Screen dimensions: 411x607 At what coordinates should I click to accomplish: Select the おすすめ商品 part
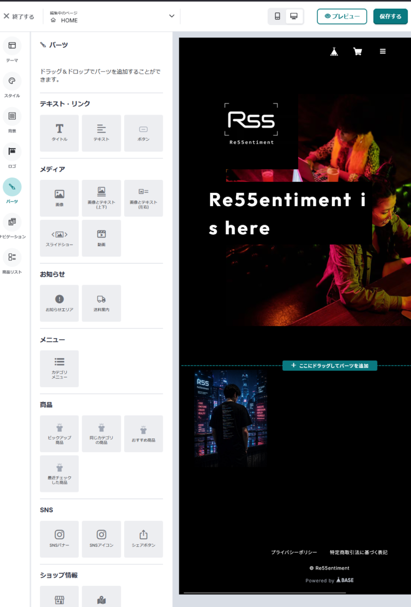pos(143,434)
